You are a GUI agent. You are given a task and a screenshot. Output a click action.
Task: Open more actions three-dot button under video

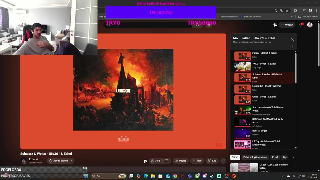(223, 161)
